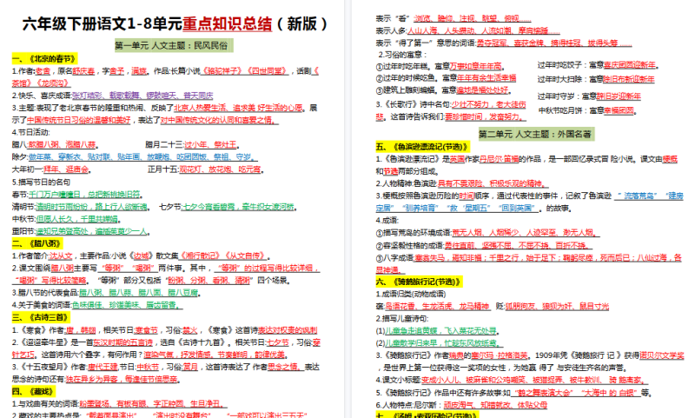Click the green verse '(2)儿童散学归来早，忙趁东风放纸鸢'

pyautogui.click(x=439, y=343)
